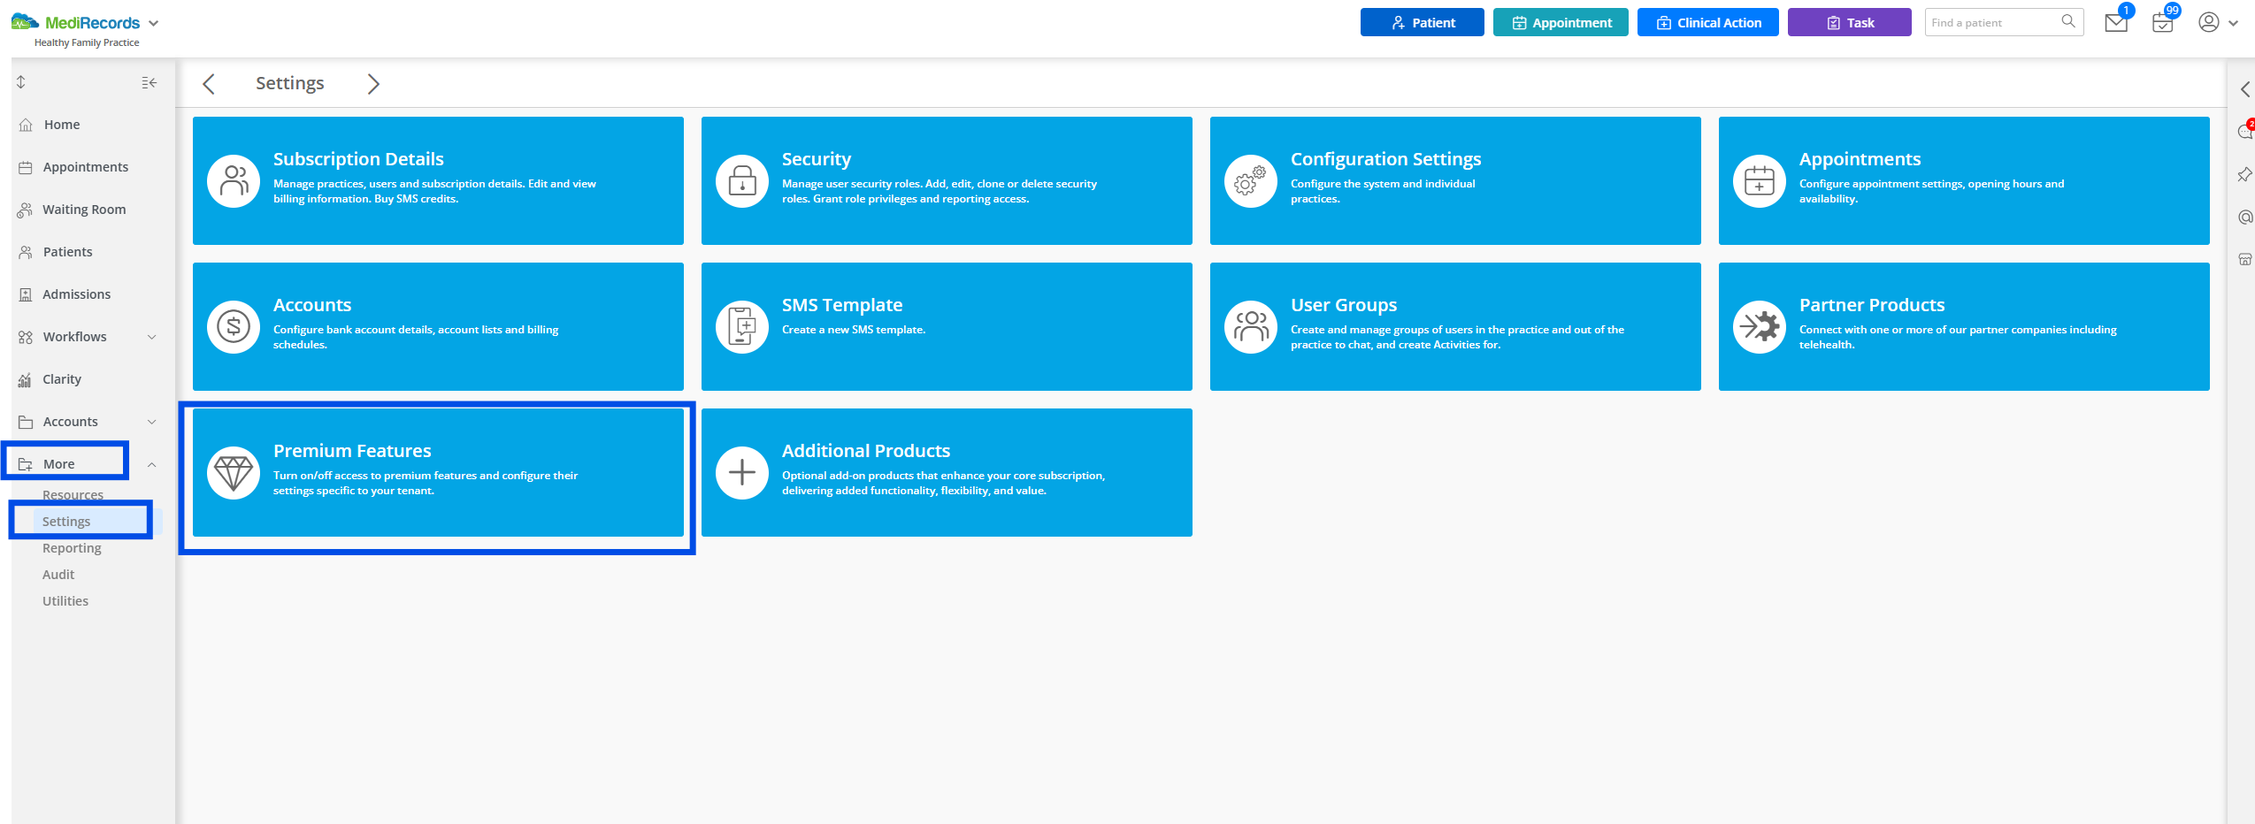Open the mail inbox envelope icon
The width and height of the screenshot is (2255, 824).
coord(2115,23)
